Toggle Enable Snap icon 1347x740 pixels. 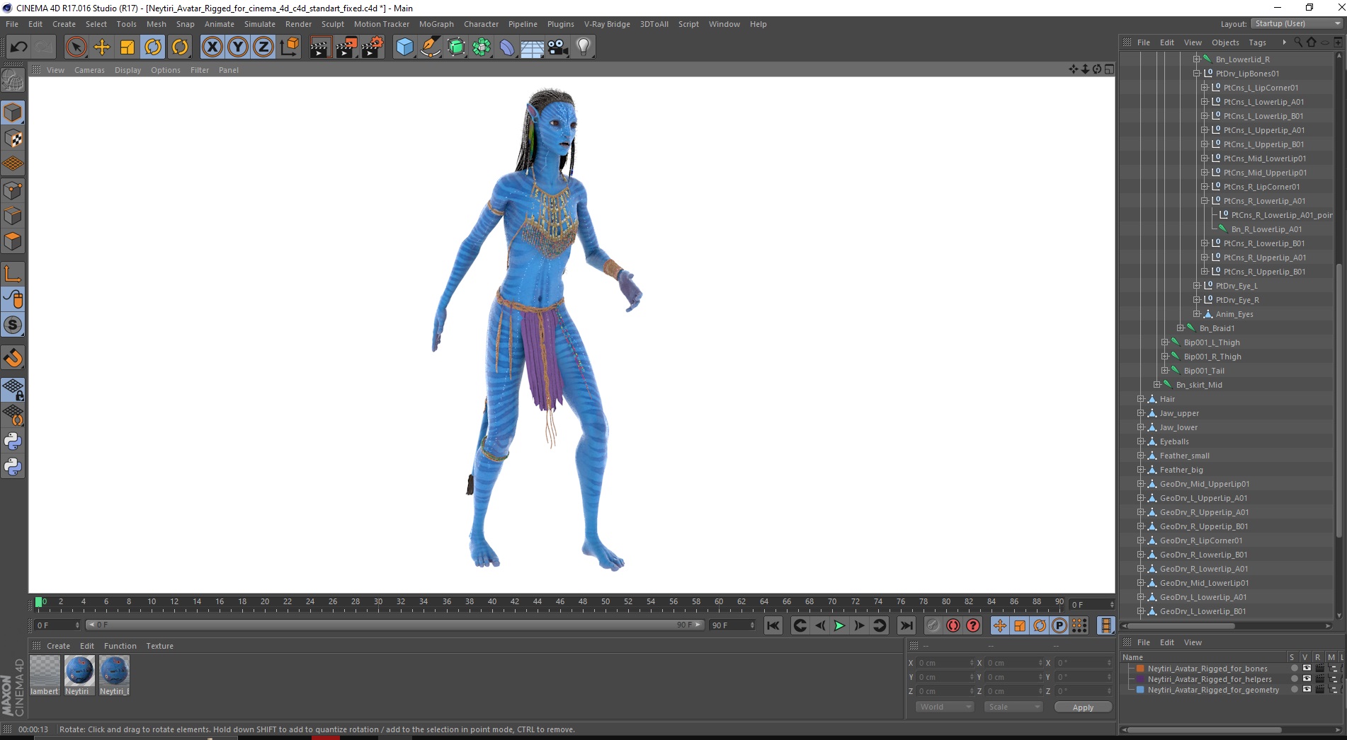(13, 358)
